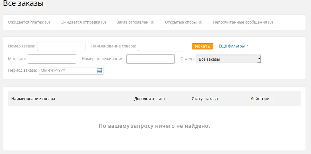Screen dimensions: 311x154
Task: Select the Номер отслеживания input field
Action: [x=151, y=59]
